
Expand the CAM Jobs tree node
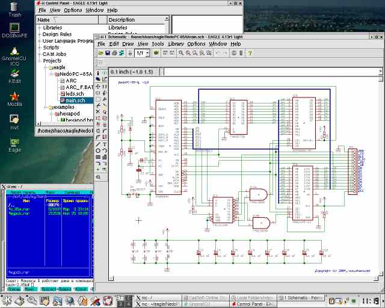click(x=40, y=54)
